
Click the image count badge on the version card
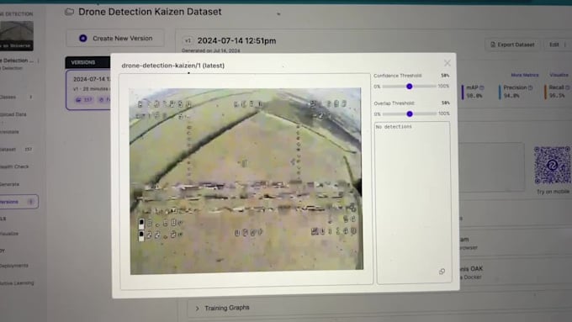pyautogui.click(x=84, y=99)
